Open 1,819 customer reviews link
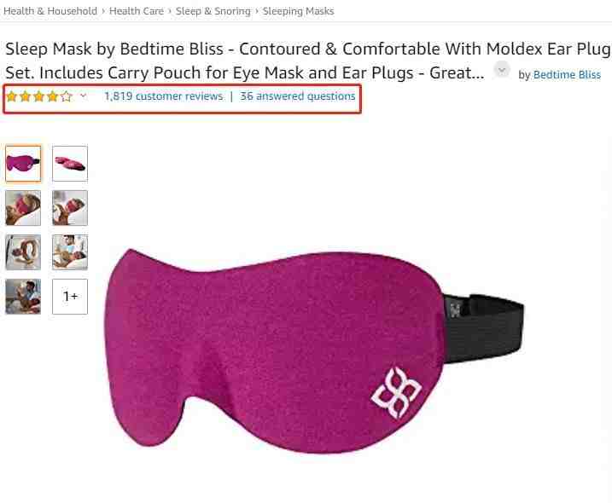The width and height of the screenshot is (612, 503). [164, 96]
